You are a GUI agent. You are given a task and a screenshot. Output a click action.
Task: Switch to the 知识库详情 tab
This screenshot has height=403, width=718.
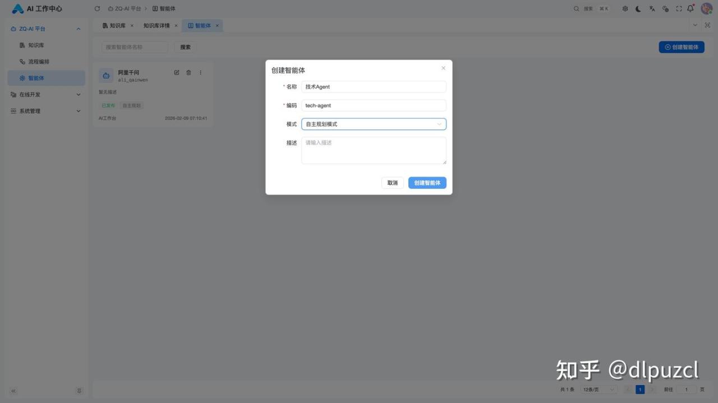157,26
